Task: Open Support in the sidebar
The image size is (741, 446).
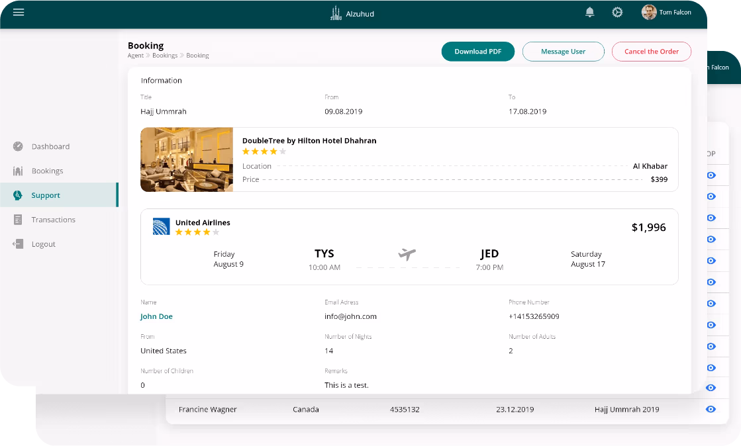Action: tap(46, 195)
